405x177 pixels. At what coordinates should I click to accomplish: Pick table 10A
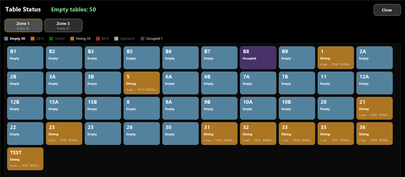258,108
